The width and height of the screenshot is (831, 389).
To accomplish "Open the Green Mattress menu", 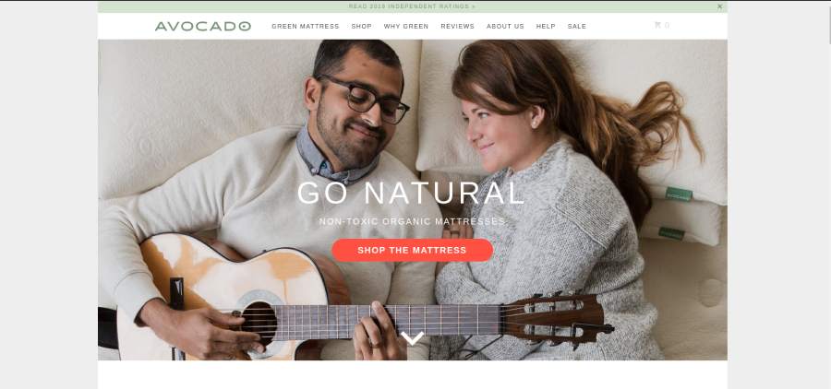I will click(306, 27).
